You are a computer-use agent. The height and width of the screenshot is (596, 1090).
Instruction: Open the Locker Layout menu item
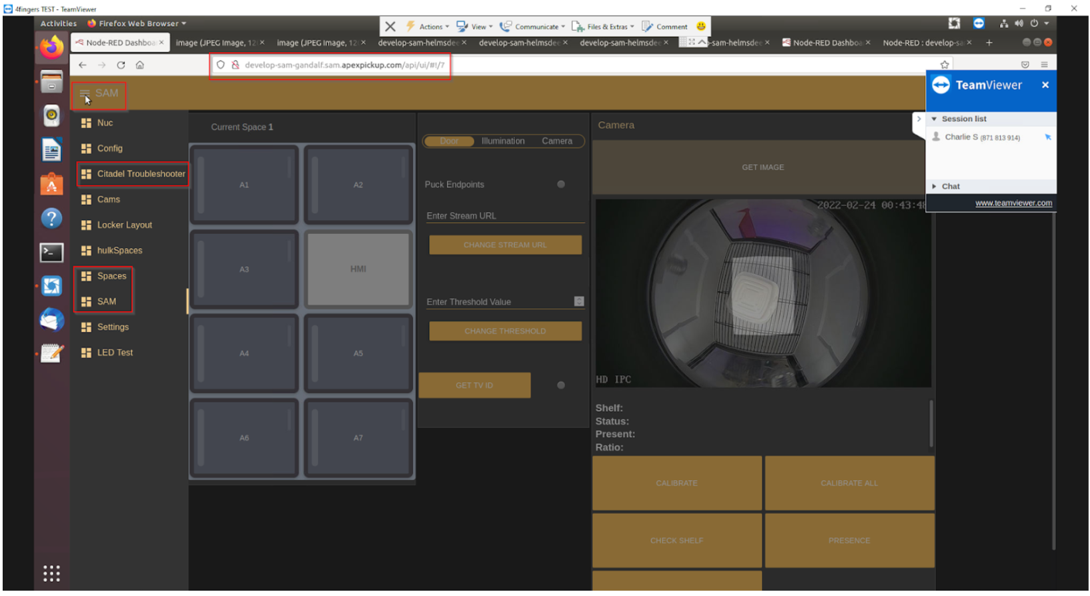pos(124,225)
